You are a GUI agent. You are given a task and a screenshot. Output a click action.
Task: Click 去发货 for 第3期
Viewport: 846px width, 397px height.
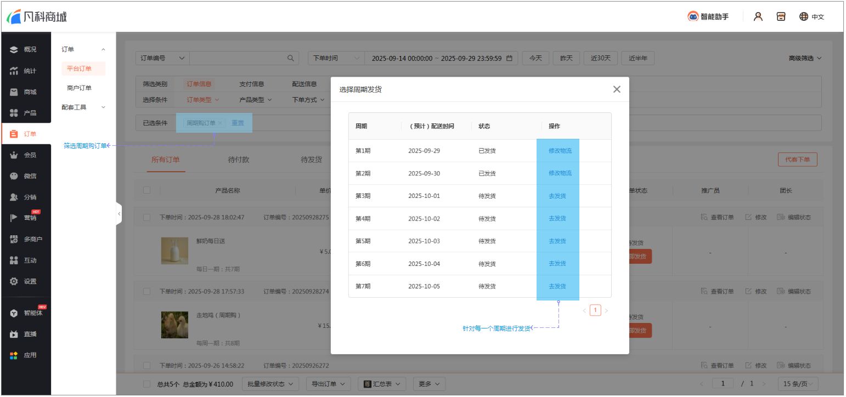(x=557, y=196)
